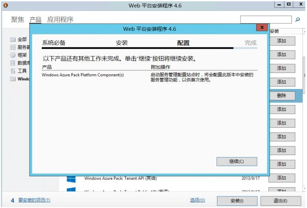Image resolution: width=307 pixels, height=208 pixels.
Task: Select Windows Azure Pack Platform Component(s) row
Action: (x=150, y=77)
